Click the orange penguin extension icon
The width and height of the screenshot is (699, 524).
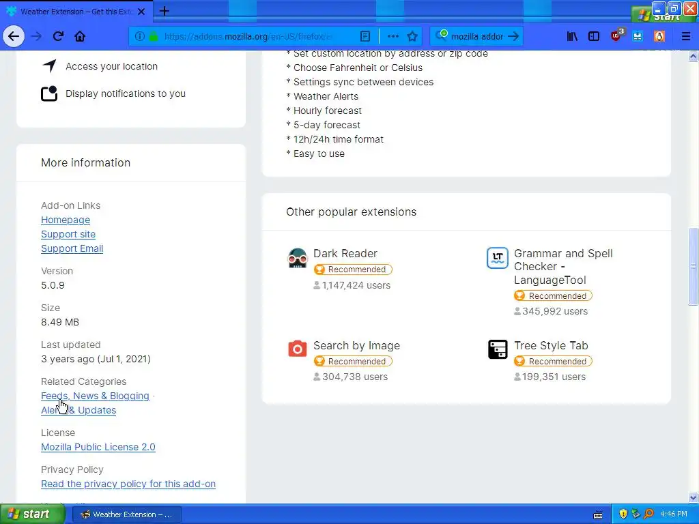(x=659, y=36)
